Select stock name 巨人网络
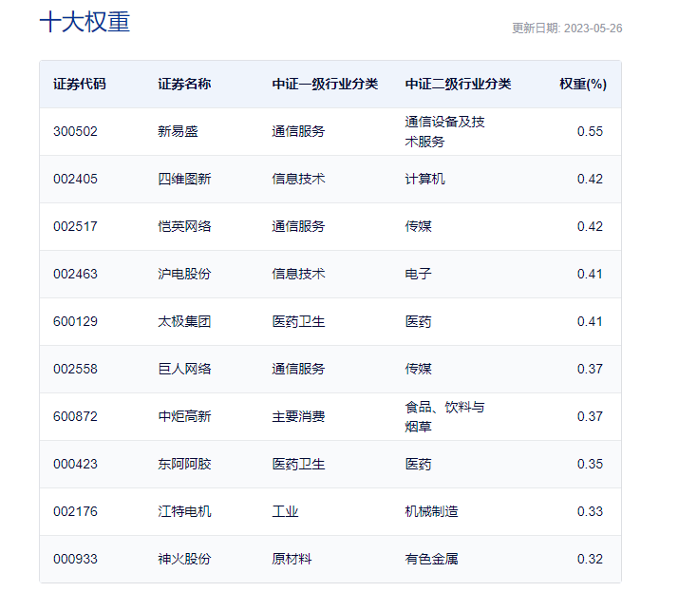 coord(184,369)
